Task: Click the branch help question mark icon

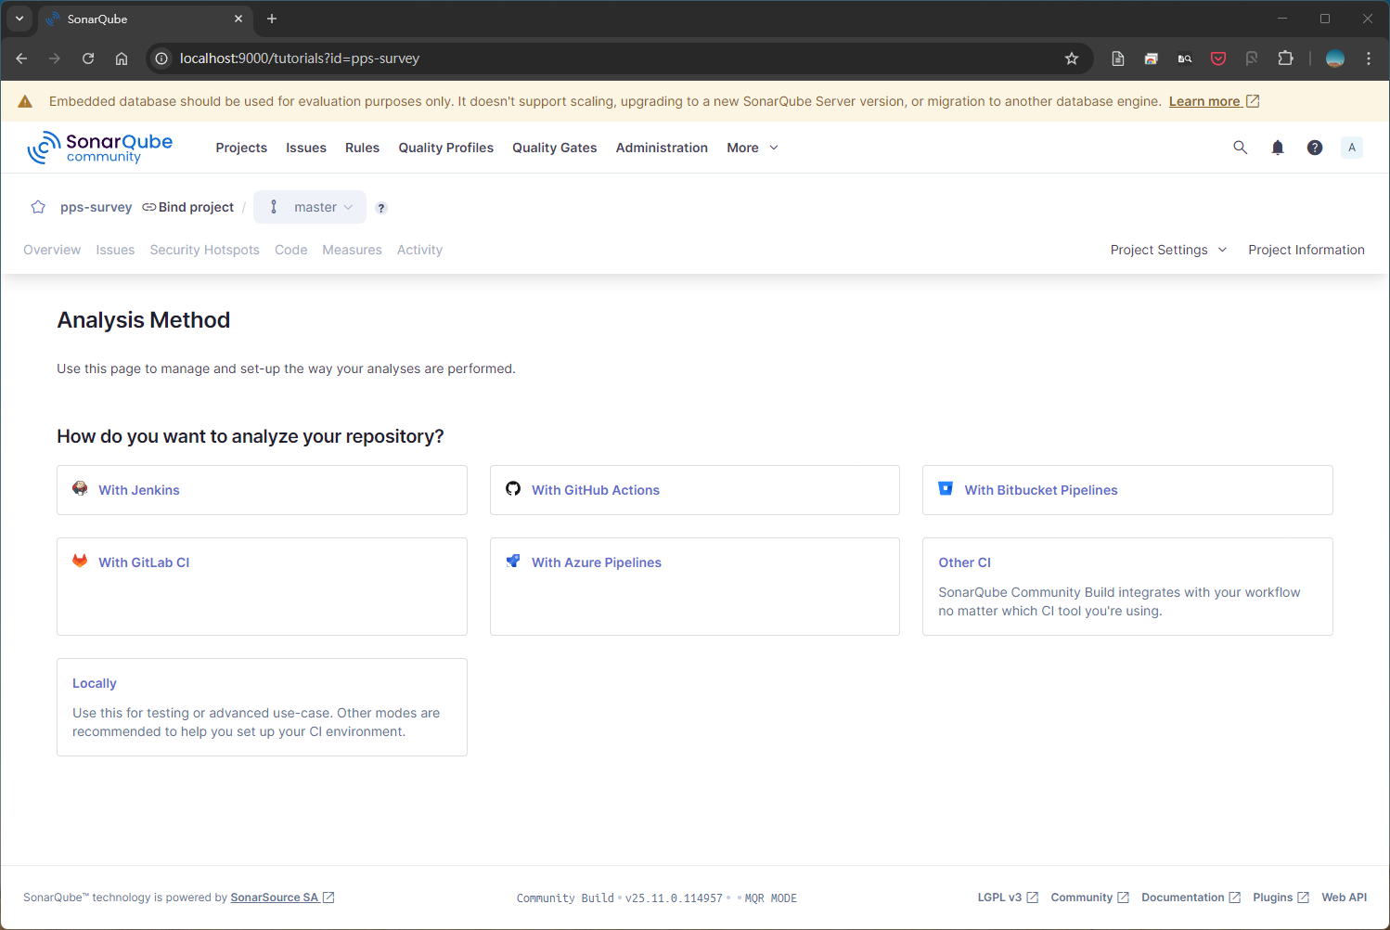Action: coord(381,208)
